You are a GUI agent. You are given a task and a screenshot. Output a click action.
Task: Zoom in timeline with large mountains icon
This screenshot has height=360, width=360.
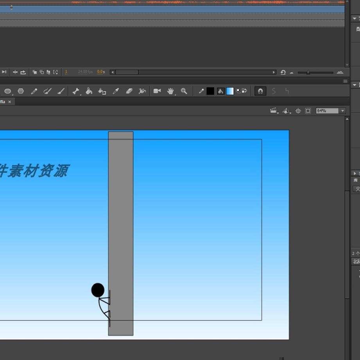click(x=340, y=72)
